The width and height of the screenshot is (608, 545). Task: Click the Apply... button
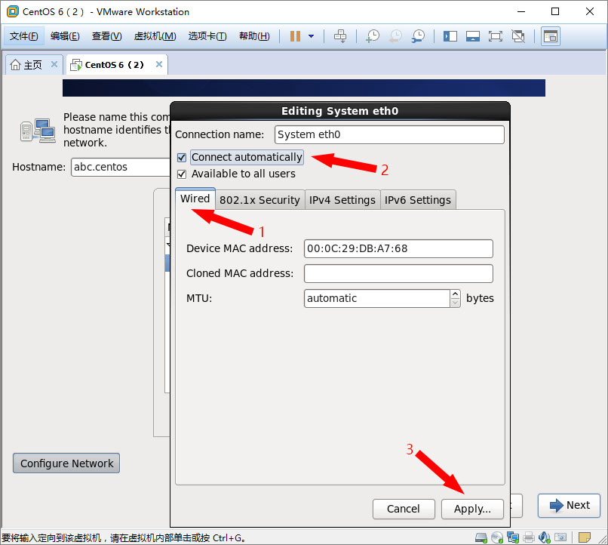click(472, 509)
